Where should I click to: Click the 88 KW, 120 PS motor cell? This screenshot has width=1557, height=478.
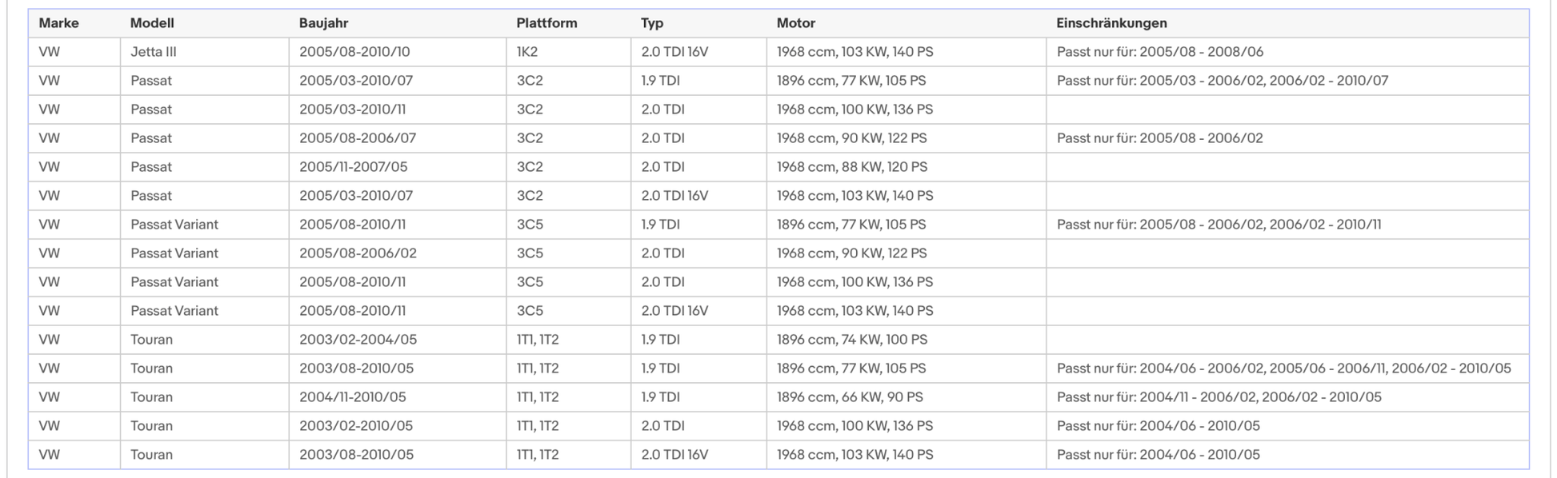point(852,167)
